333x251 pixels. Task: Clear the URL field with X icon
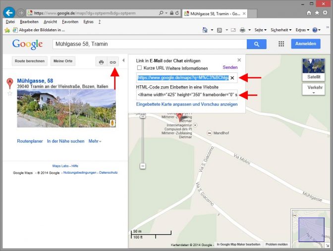tap(232, 78)
